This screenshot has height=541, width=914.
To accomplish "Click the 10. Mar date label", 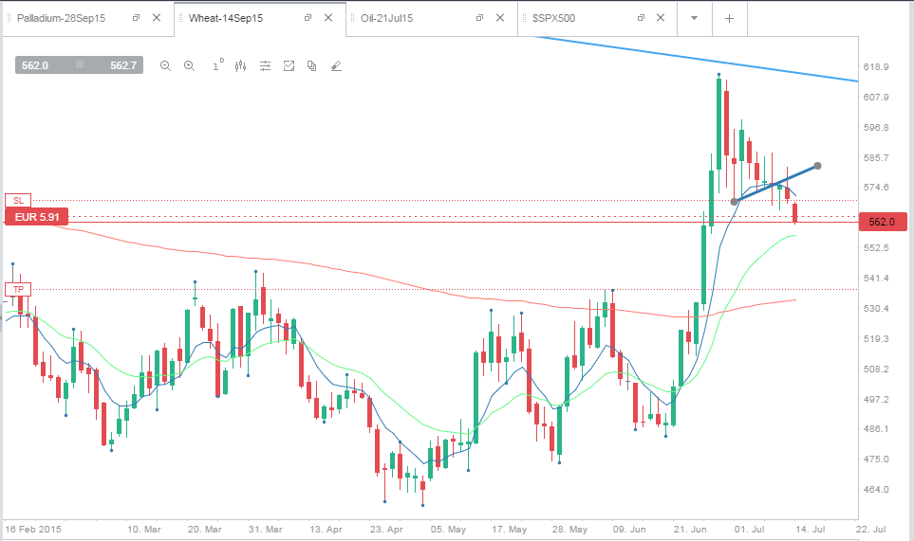I will [x=144, y=530].
